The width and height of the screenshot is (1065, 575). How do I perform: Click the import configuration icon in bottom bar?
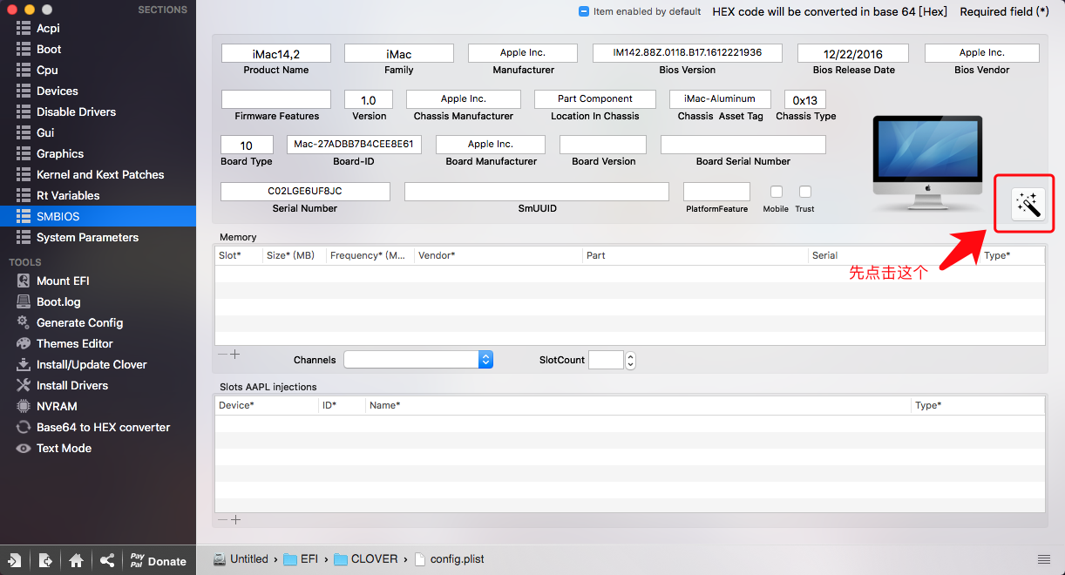15,560
